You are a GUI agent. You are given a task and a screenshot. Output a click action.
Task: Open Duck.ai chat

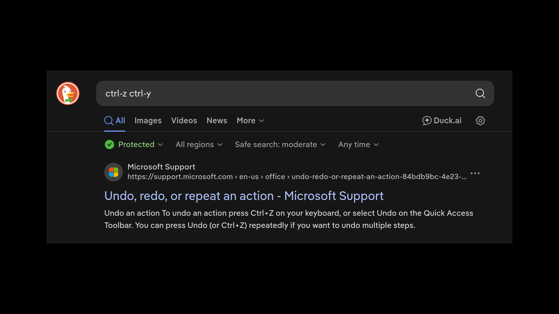point(442,121)
